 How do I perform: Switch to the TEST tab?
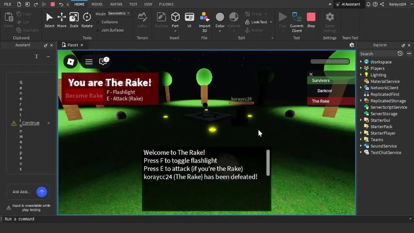tap(133, 4)
